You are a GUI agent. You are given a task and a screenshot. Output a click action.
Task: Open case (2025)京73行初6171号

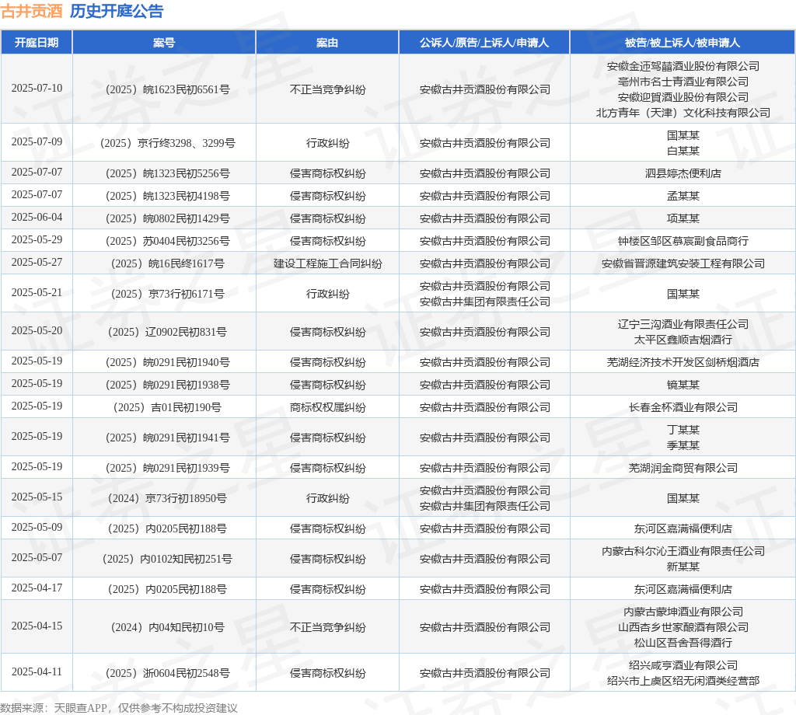coord(168,294)
